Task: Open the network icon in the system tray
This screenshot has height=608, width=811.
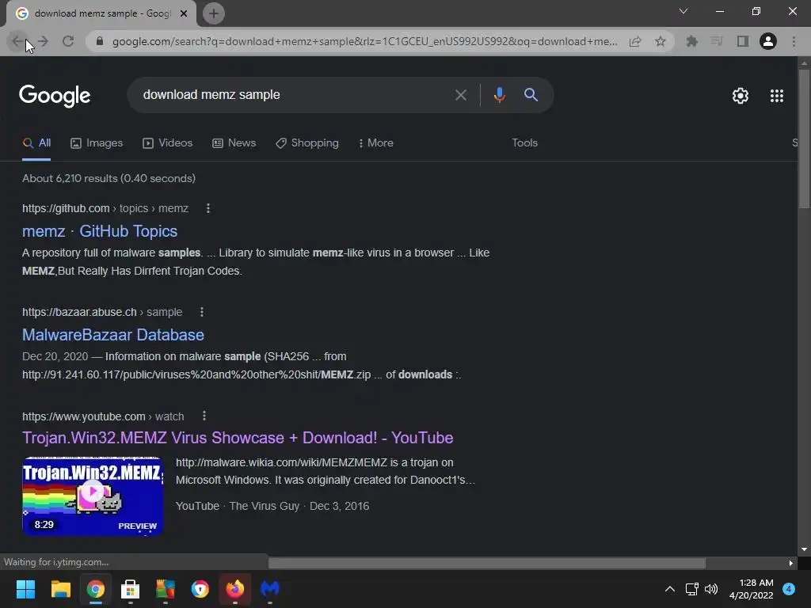Action: click(x=691, y=589)
